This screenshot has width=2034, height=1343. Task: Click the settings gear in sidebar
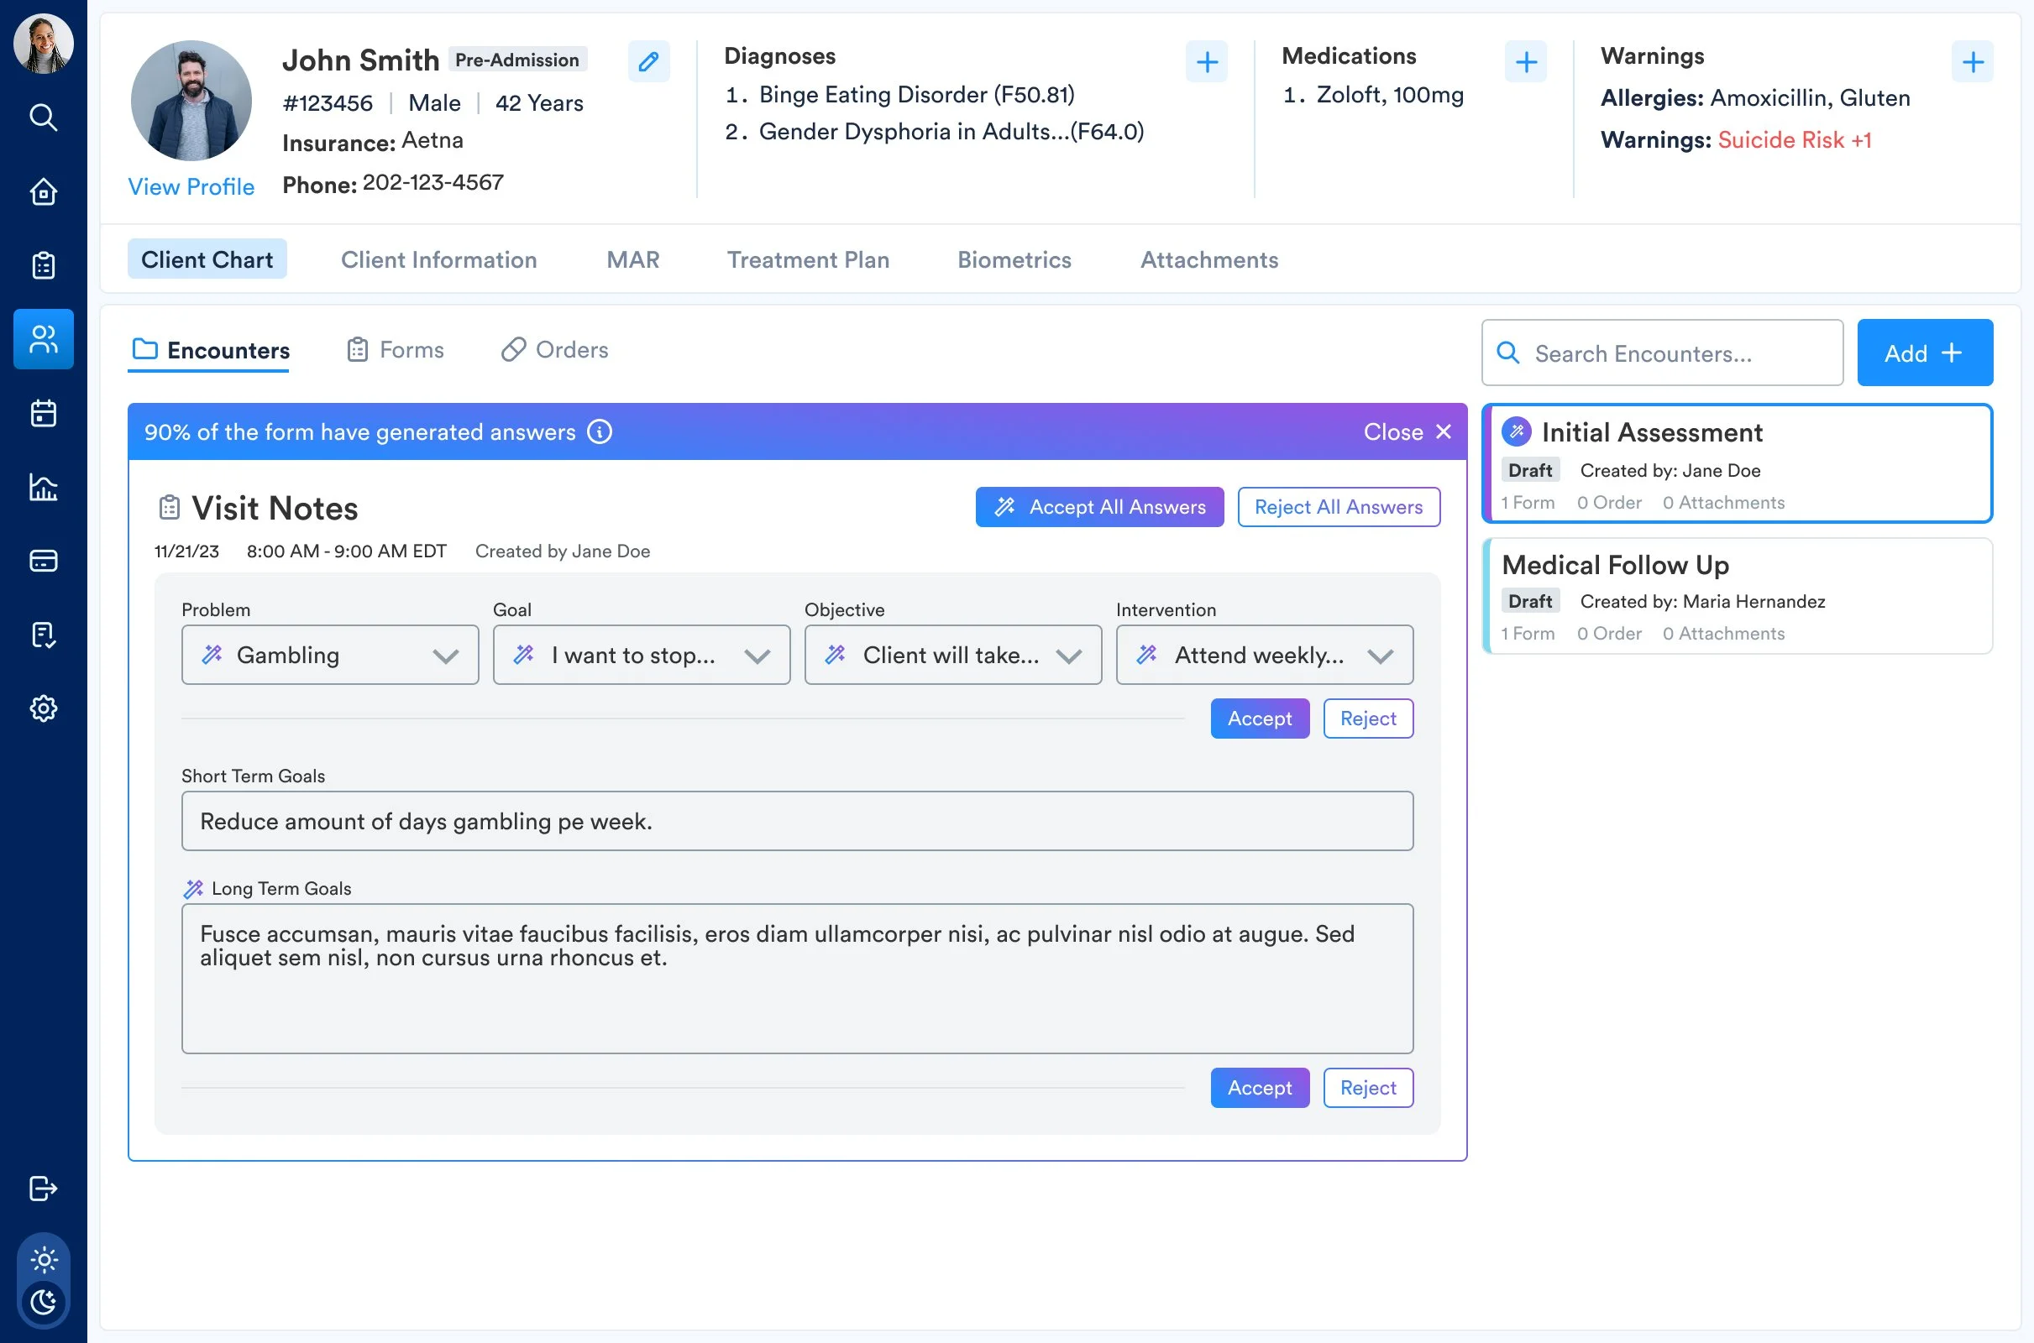[x=43, y=708]
